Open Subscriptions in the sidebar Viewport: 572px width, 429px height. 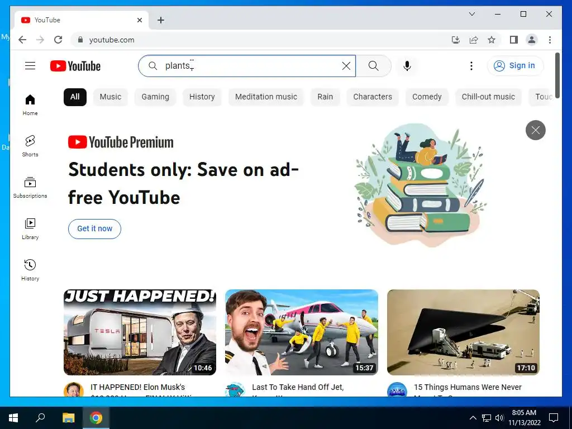(x=30, y=188)
